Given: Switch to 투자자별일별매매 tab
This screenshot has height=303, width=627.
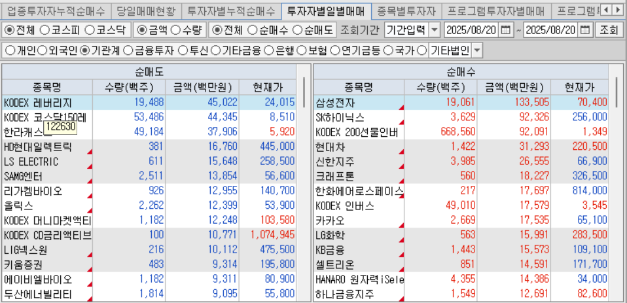Looking at the screenshot, I should [326, 10].
